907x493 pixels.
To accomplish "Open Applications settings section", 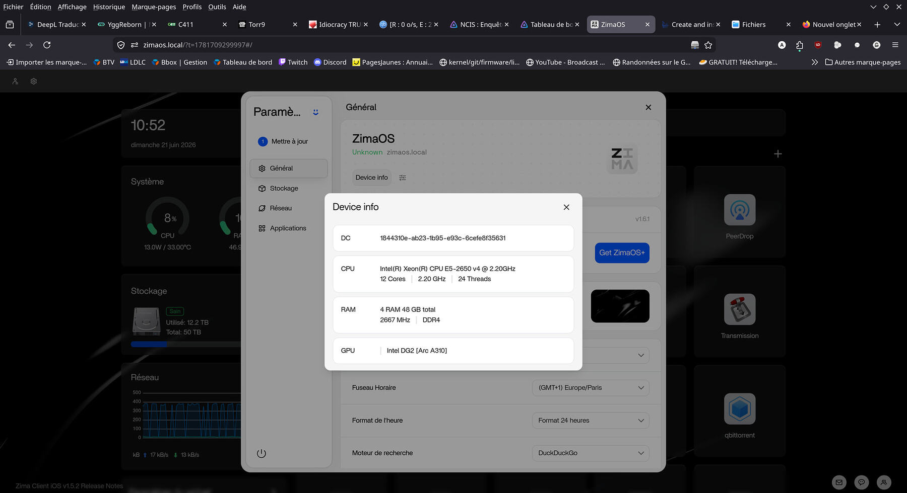I will pyautogui.click(x=289, y=228).
